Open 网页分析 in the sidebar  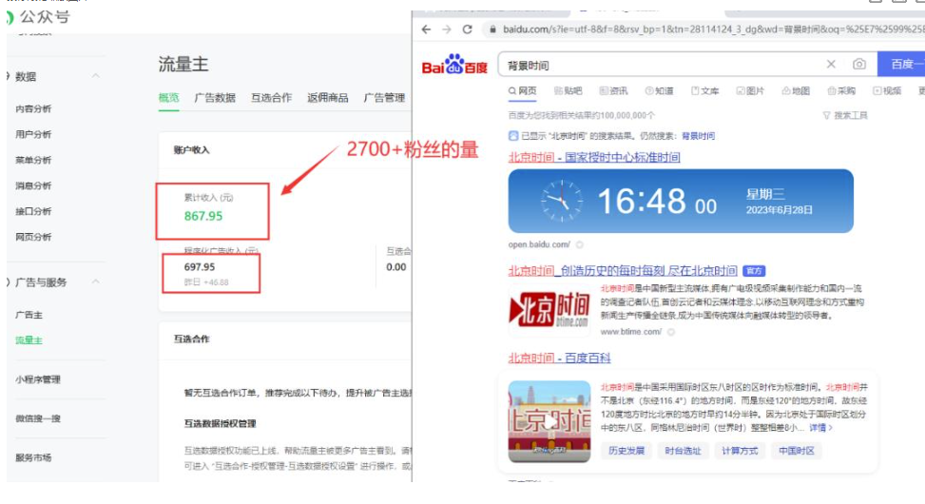click(33, 237)
